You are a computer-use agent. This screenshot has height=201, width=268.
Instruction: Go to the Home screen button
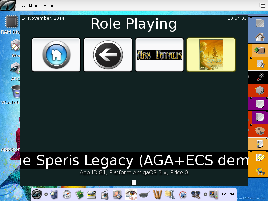tap(56, 55)
